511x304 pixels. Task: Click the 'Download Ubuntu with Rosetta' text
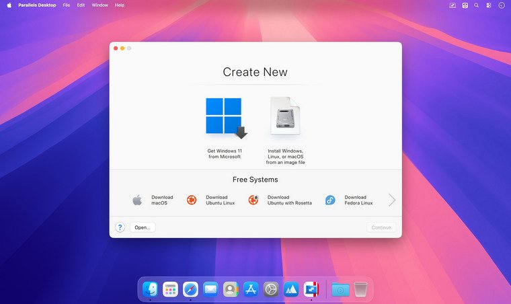[289, 200]
